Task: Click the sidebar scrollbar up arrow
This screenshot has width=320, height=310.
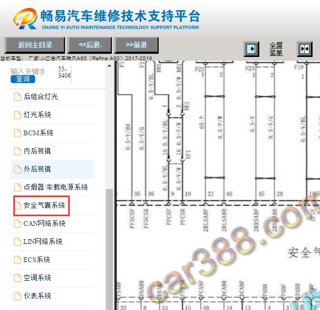Action: 109,66
